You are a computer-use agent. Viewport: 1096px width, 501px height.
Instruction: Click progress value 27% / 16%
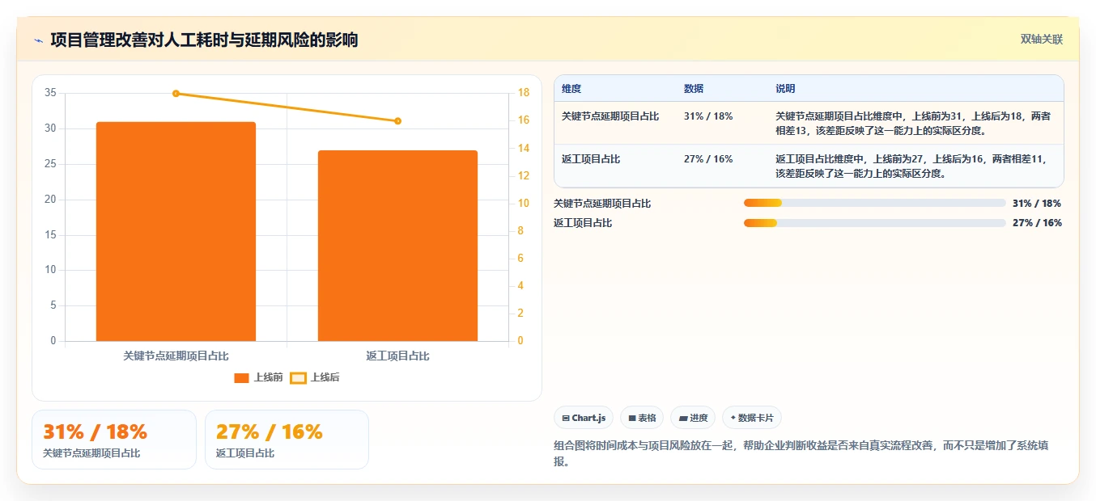(1037, 223)
